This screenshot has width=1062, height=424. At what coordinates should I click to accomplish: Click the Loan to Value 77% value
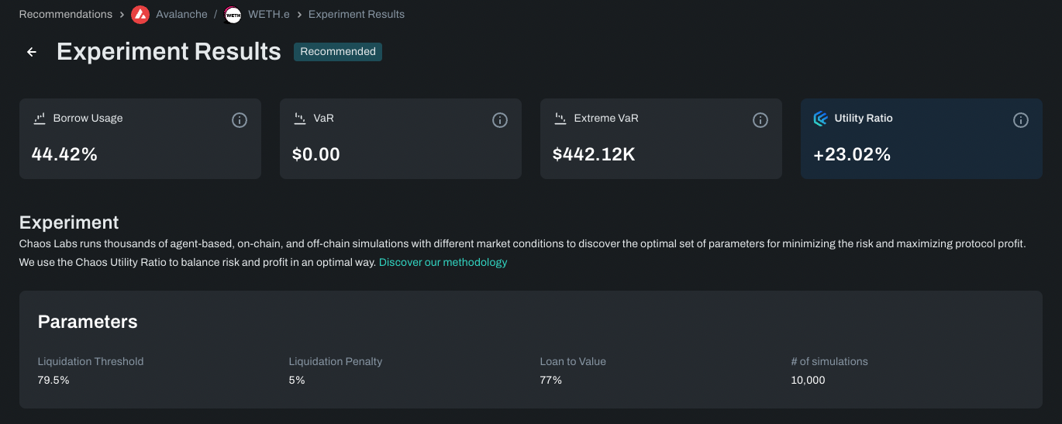[551, 380]
